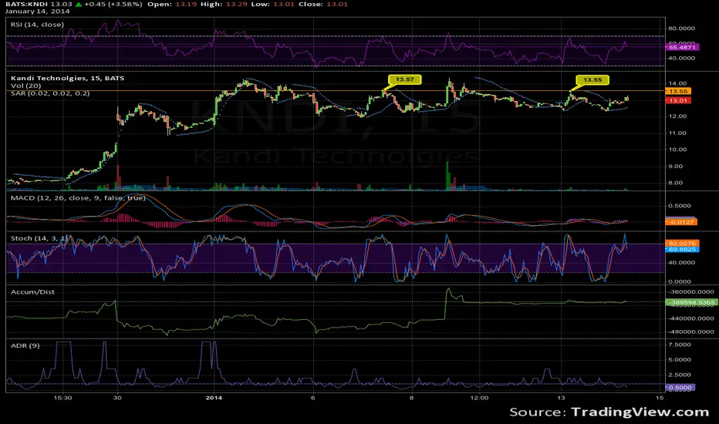Select the January 14, 2014 date text
The image size is (719, 424).
(37, 12)
